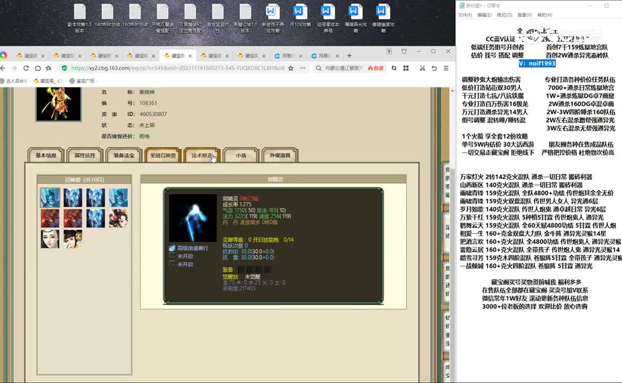Viewport: 622px width, 383px height.
Task: Open the 达人后台 bookmark
Action: [14, 81]
